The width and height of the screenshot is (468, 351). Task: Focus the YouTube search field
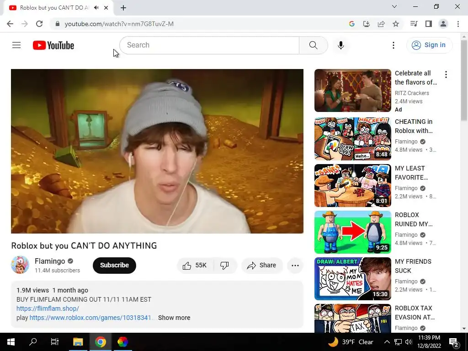pyautogui.click(x=209, y=45)
